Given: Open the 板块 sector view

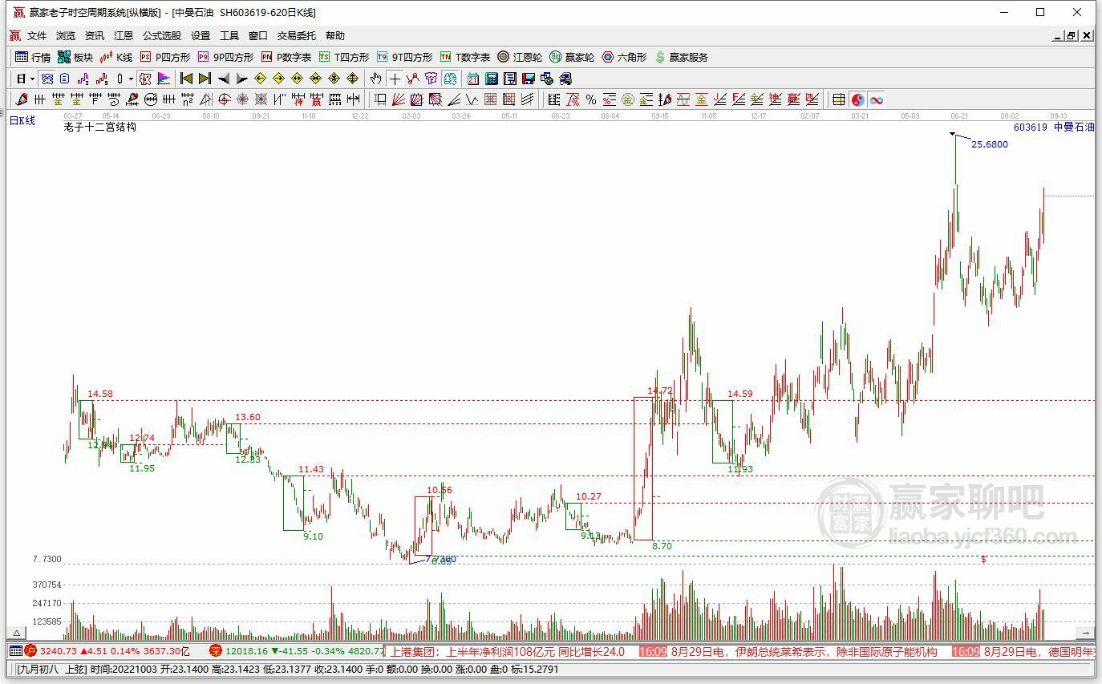Looking at the screenshot, I should (x=75, y=57).
